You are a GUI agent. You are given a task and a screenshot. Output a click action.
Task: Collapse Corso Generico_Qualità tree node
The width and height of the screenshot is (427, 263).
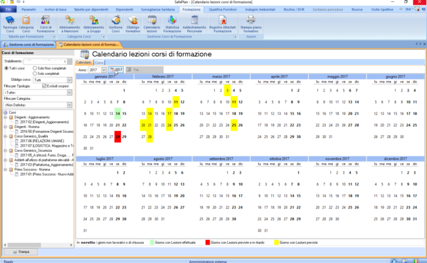(5, 136)
